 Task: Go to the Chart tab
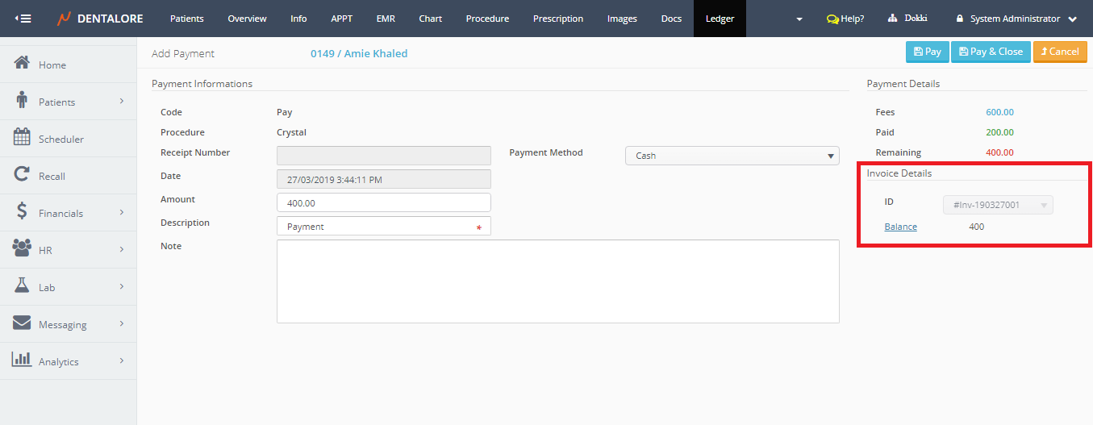[430, 19]
